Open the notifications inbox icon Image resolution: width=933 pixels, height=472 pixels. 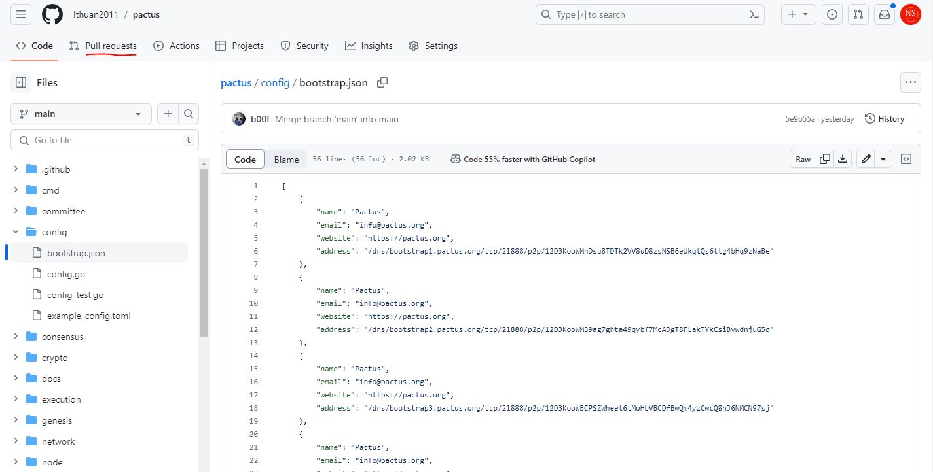click(885, 14)
